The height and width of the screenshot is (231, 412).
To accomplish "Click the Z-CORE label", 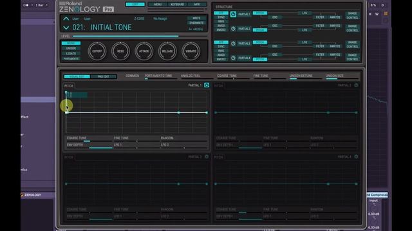I will 139,19.
